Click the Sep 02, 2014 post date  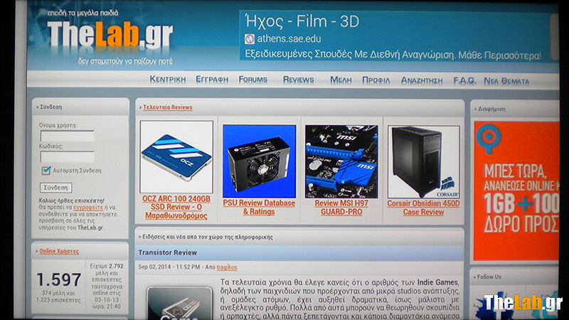click(x=169, y=267)
